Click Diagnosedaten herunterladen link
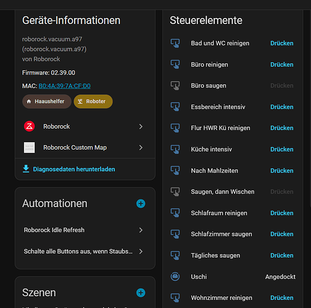The width and height of the screenshot is (311, 308). click(74, 169)
